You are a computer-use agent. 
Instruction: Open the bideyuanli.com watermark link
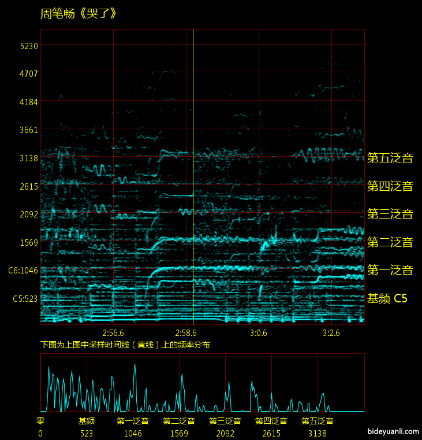click(x=392, y=431)
